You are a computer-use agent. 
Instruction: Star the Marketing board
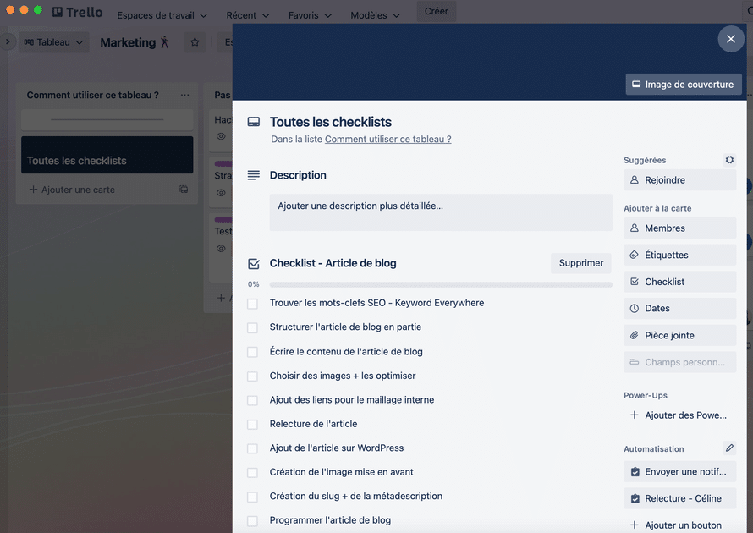point(195,42)
